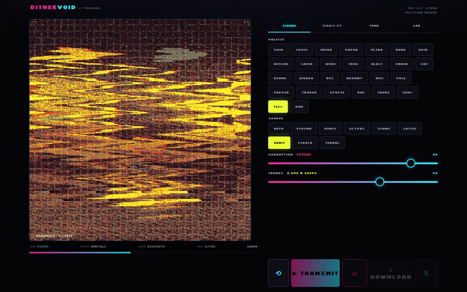
Task: Click the seed value 58300873
Action: click(156, 246)
